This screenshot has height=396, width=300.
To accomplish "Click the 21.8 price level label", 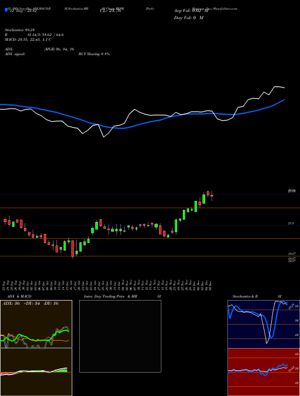I will coord(290,224).
